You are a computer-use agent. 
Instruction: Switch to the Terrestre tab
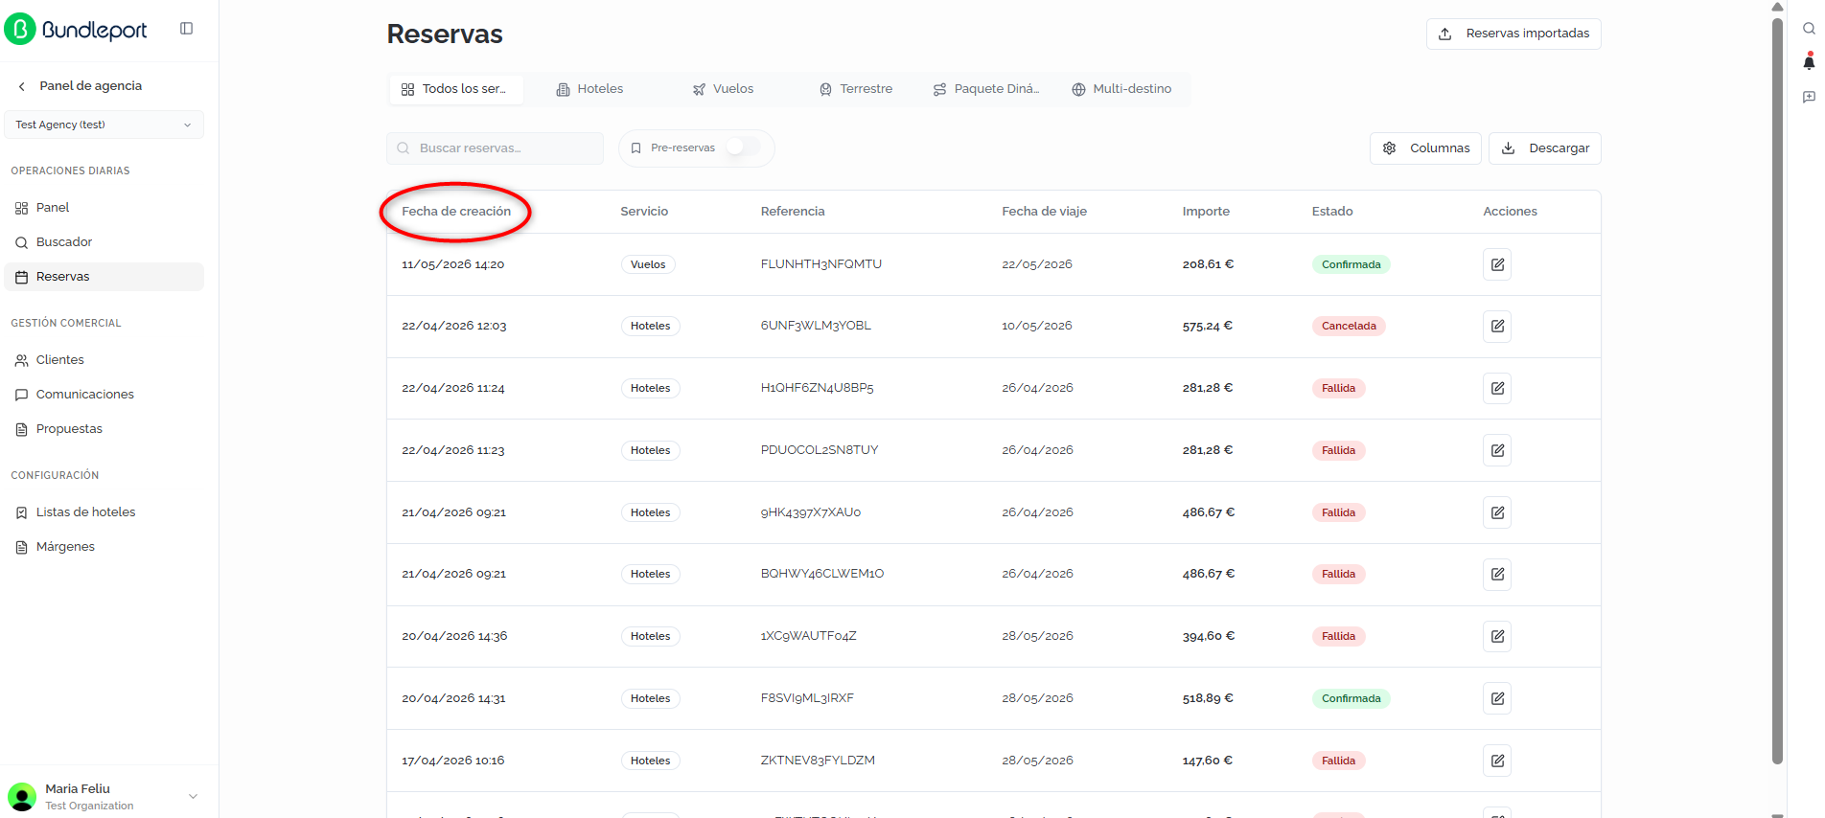pyautogui.click(x=856, y=89)
